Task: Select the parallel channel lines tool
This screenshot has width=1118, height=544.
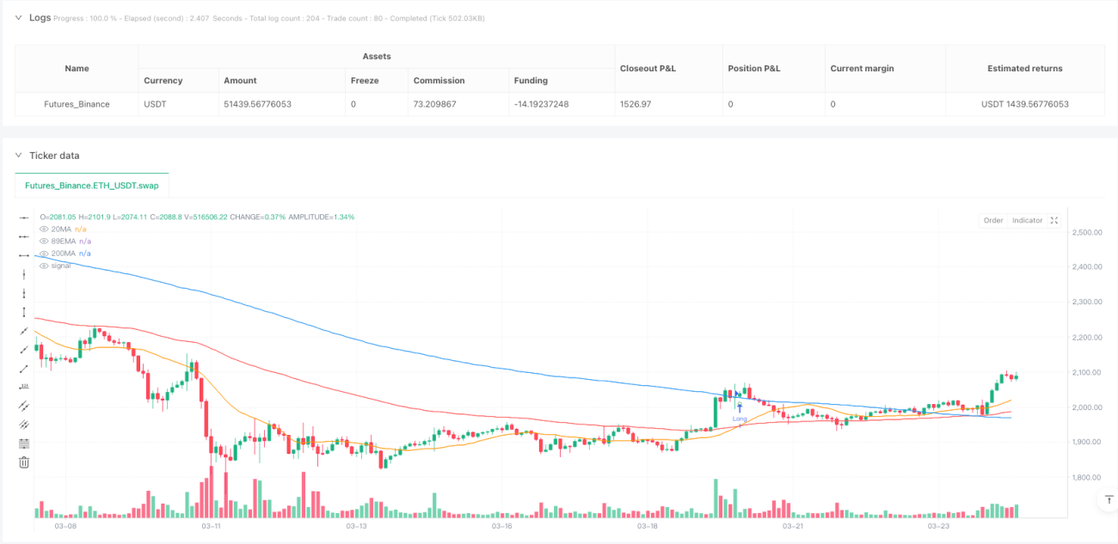Action: pos(24,406)
